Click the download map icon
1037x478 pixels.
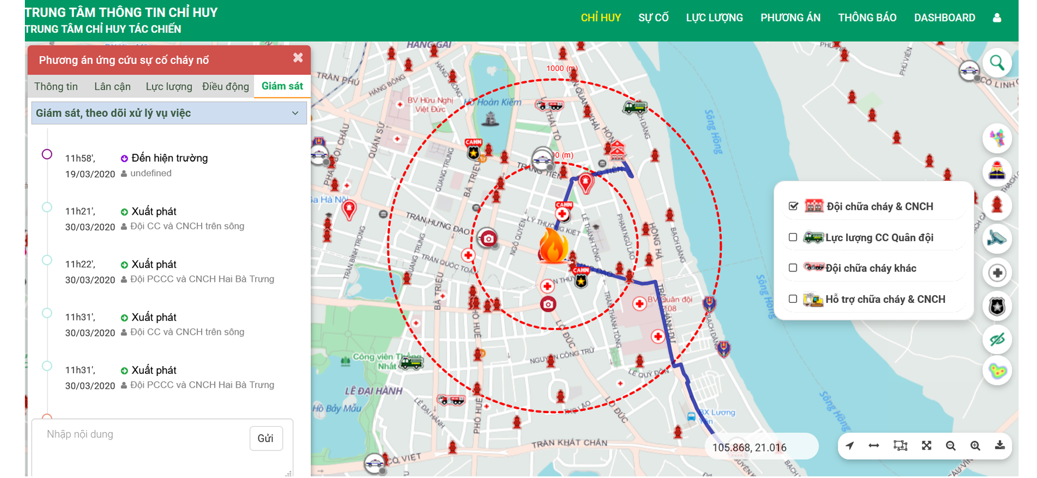(1000, 446)
